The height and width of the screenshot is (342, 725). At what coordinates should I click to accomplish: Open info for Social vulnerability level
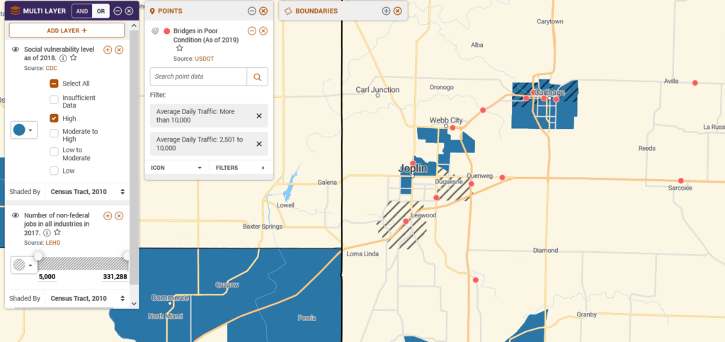click(x=63, y=58)
